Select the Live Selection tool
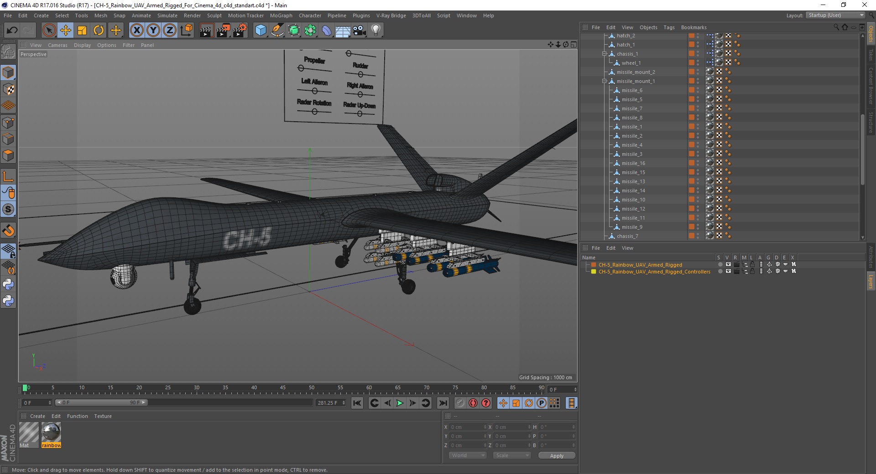 pyautogui.click(x=49, y=31)
